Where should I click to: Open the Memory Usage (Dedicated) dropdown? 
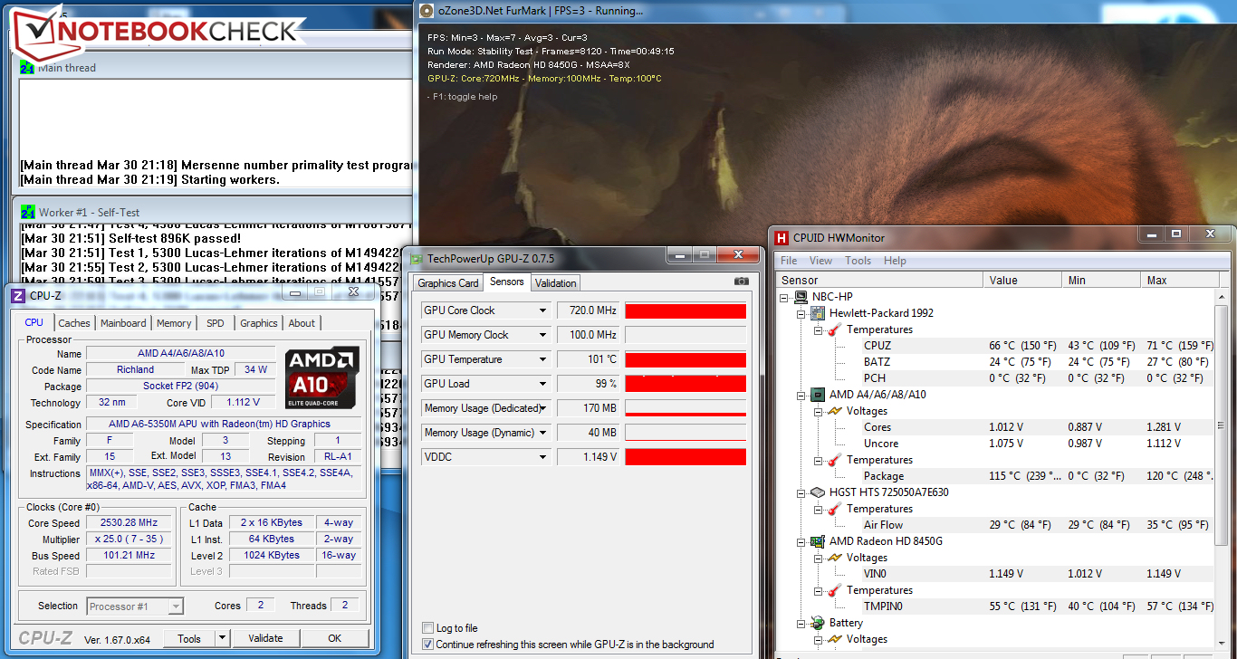click(x=542, y=408)
